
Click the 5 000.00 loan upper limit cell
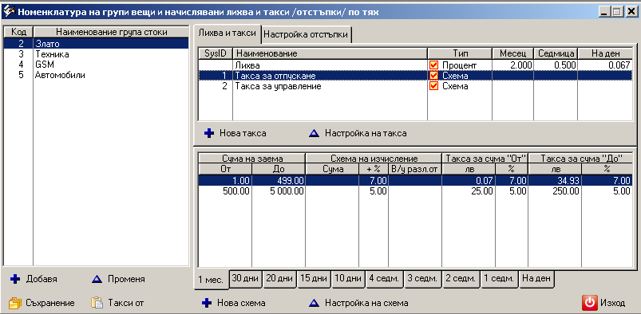coord(279,191)
